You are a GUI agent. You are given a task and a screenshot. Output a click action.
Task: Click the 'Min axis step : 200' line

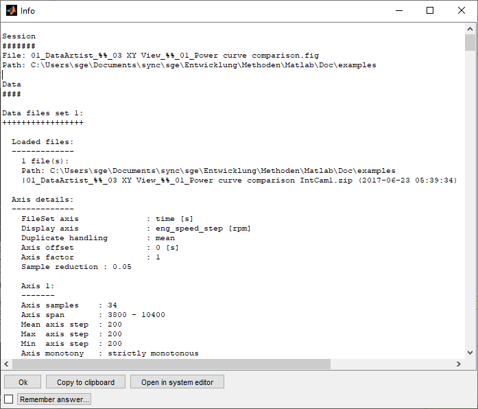71,343
